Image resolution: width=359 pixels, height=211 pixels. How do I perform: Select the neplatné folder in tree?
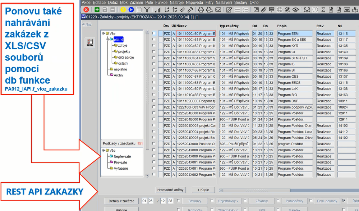[x=118, y=69]
